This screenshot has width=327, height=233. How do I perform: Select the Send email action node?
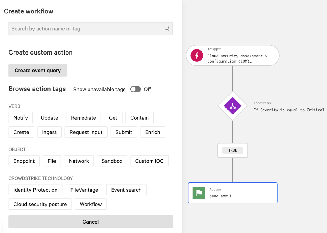coord(233,193)
